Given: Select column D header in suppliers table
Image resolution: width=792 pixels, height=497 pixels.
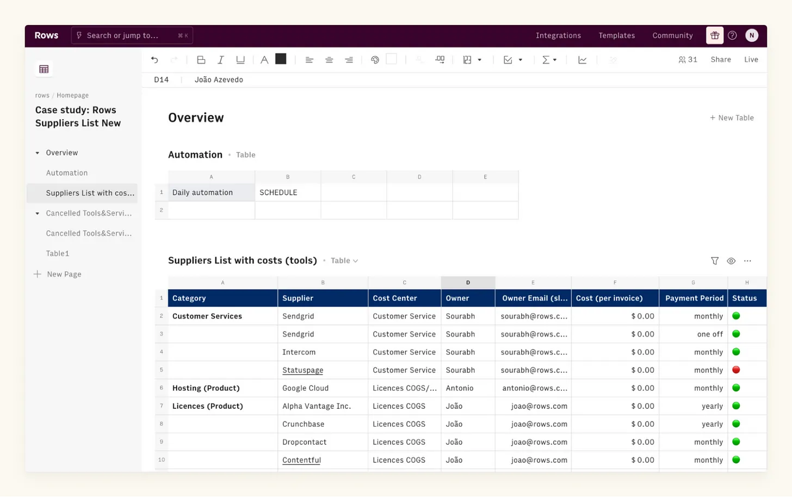Looking at the screenshot, I should click(x=468, y=283).
